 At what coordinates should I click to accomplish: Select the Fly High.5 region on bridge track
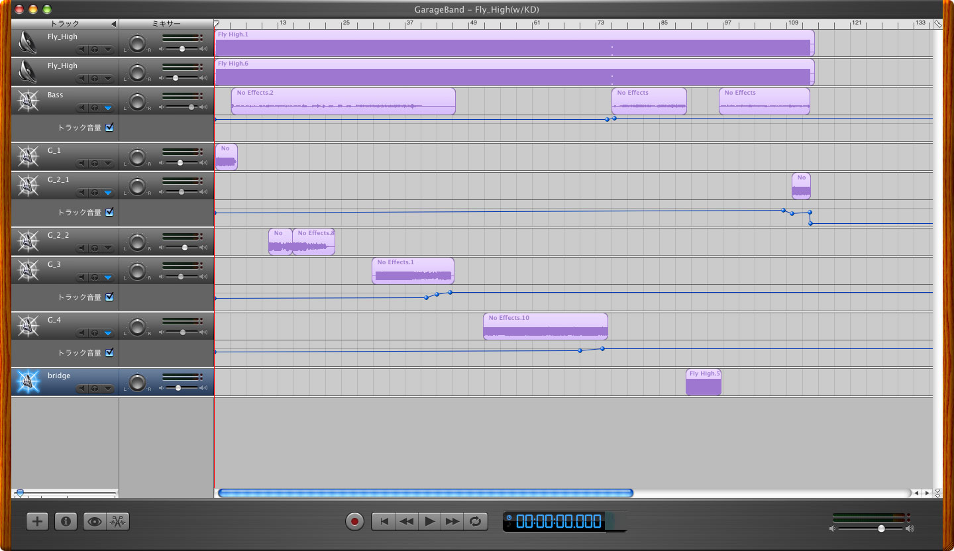(703, 383)
